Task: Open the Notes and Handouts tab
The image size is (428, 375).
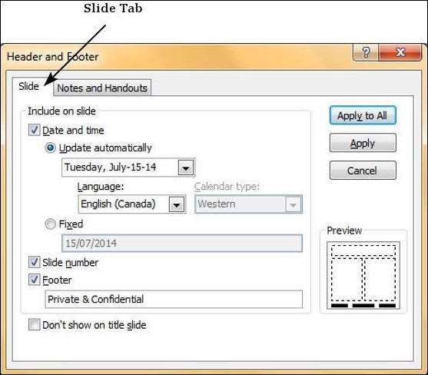Action: 102,88
